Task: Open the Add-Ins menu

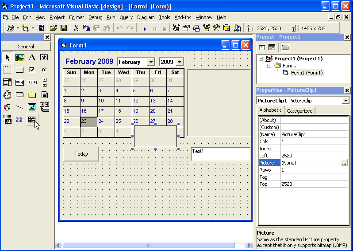Action: (183, 17)
